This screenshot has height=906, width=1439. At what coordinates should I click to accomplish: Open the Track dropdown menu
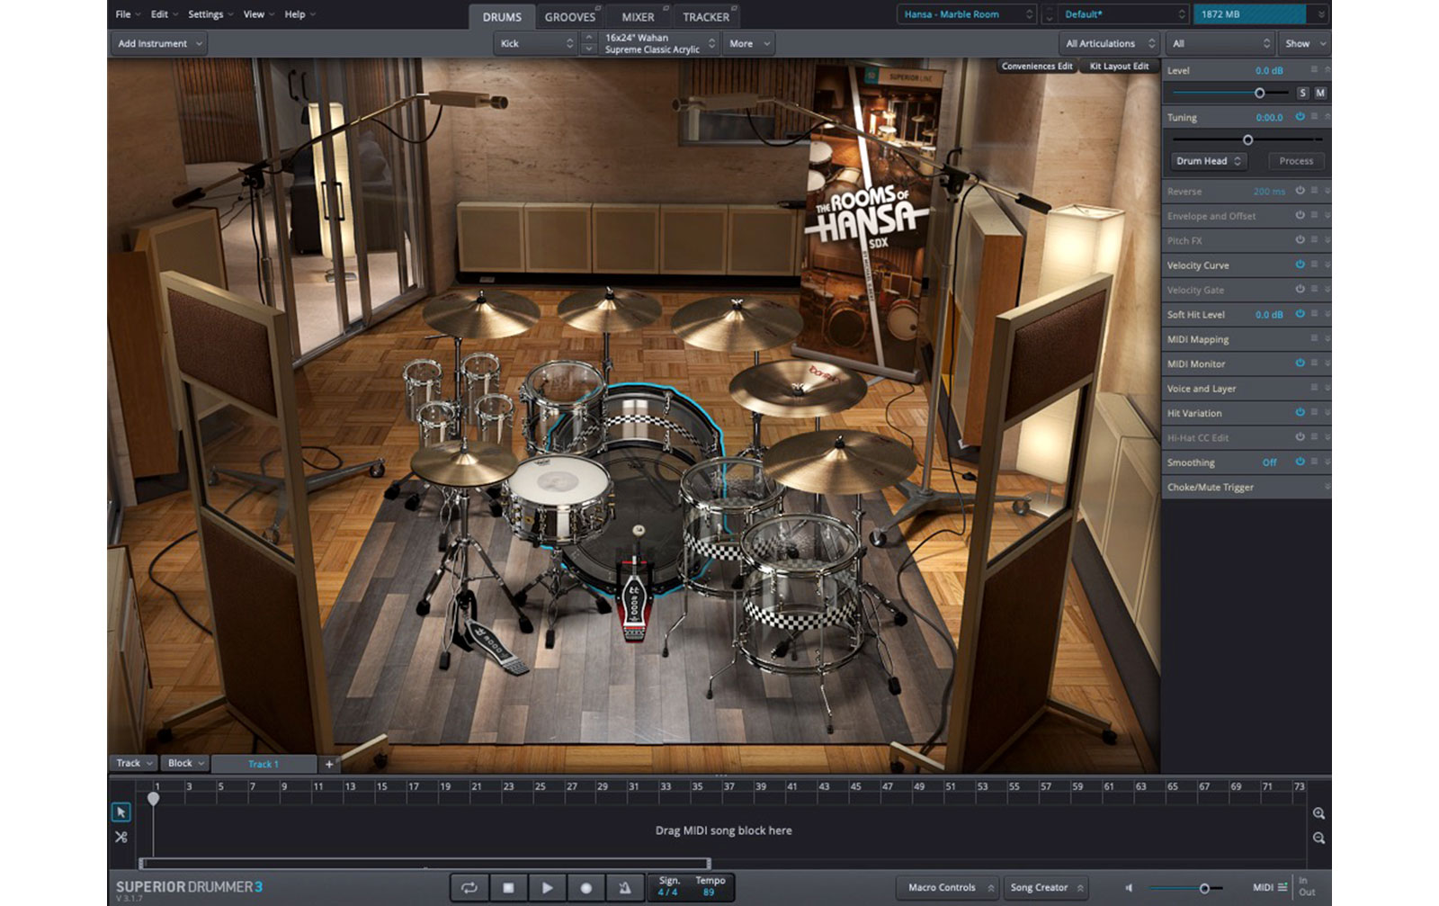point(134,763)
